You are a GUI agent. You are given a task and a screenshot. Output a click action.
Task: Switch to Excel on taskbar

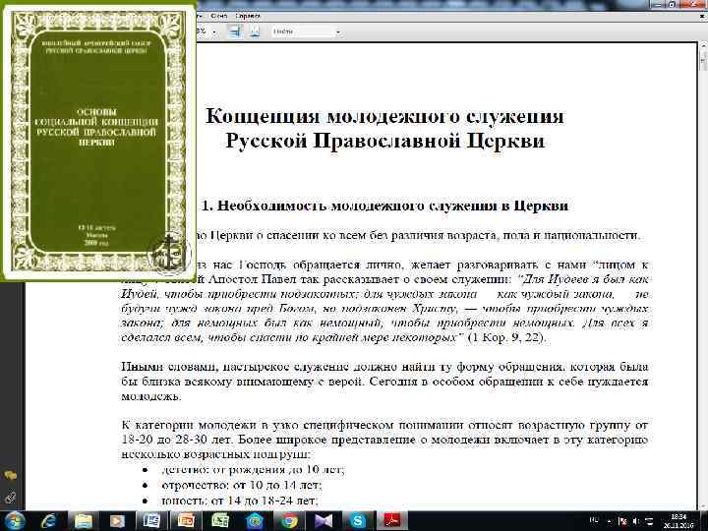coord(220,521)
